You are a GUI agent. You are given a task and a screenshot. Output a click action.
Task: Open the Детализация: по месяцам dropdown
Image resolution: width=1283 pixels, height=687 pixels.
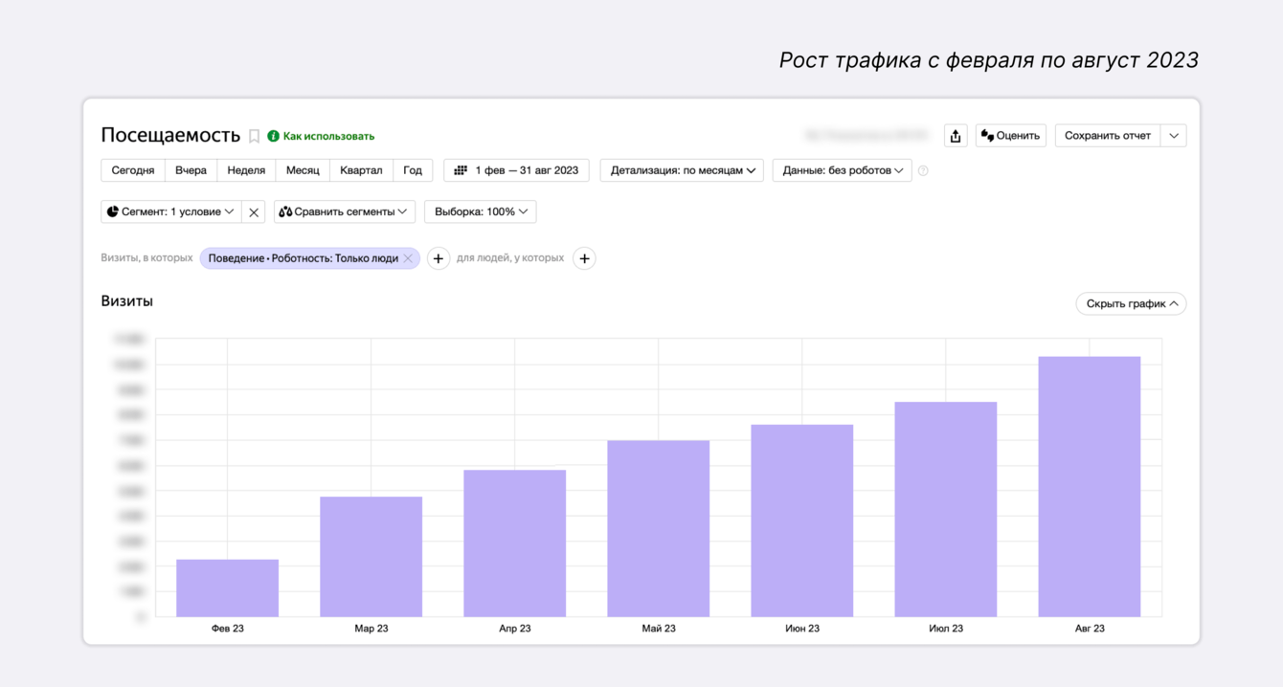[x=682, y=170]
